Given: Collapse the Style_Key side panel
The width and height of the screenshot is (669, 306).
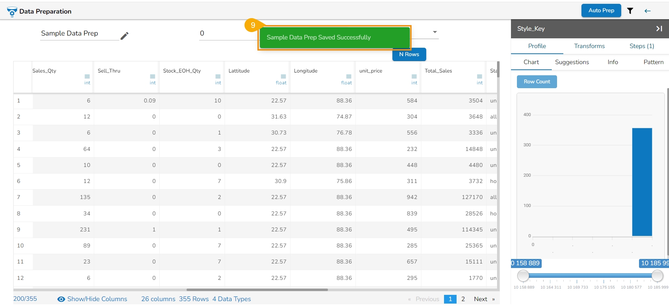Looking at the screenshot, I should point(659,29).
